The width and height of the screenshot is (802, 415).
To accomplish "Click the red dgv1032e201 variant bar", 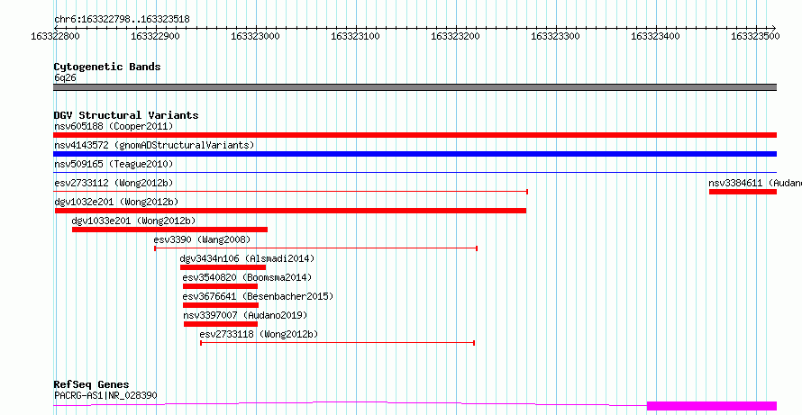I will [x=290, y=211].
